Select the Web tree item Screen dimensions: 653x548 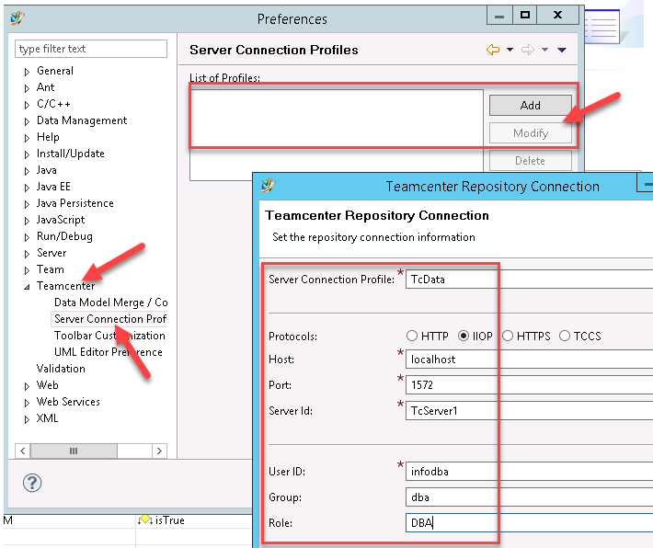click(x=48, y=385)
